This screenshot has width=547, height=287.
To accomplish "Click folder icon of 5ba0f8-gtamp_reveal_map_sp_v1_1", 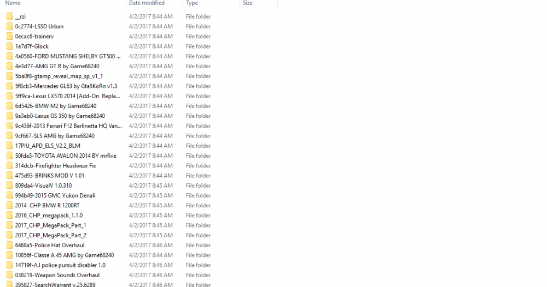I will point(9,76).
